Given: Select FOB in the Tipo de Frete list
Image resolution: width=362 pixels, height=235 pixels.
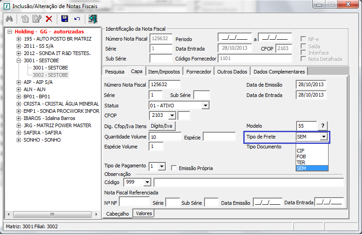Looking at the screenshot, I should click(x=301, y=157).
